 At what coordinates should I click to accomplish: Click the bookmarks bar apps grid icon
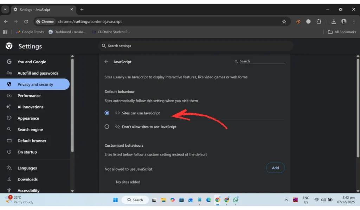click(5, 32)
